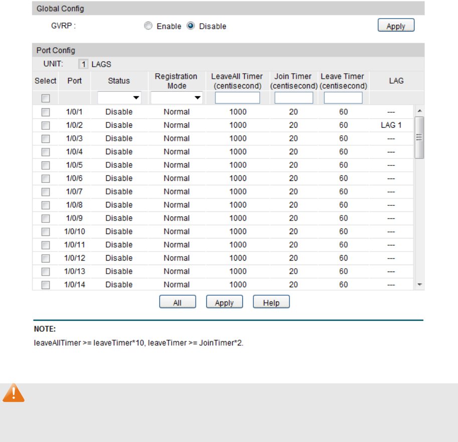Open Help for the GVRP page
Image resolution: width=458 pixels, height=442 pixels.
(271, 302)
